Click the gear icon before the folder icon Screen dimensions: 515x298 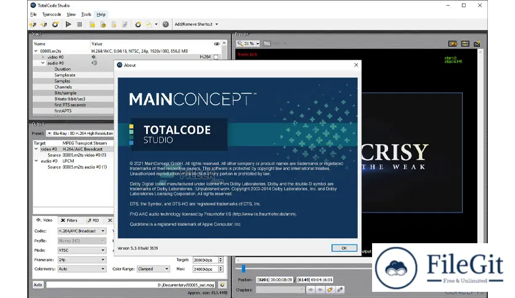(x=138, y=25)
